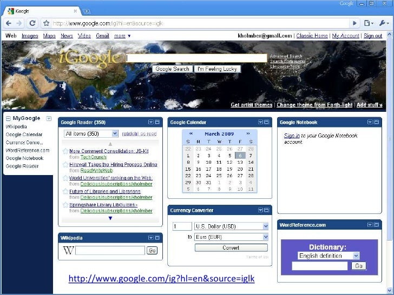Open Currency Converter gadget menu arrow
The height and width of the screenshot is (295, 394).
tap(260, 210)
